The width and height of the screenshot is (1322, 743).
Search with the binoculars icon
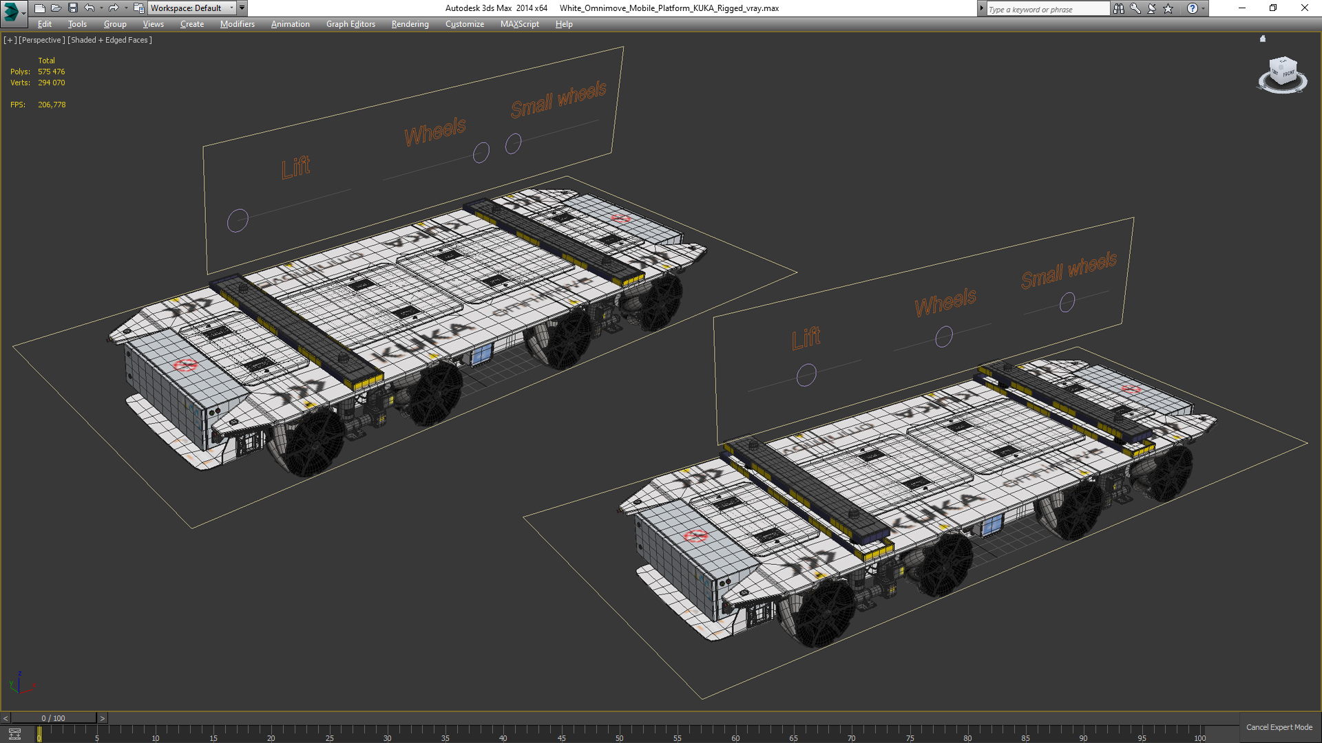pyautogui.click(x=1118, y=8)
